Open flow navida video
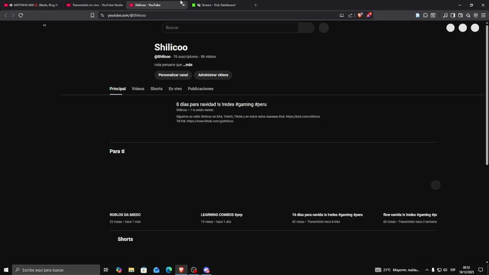This screenshot has width=489, height=275. coord(410,215)
